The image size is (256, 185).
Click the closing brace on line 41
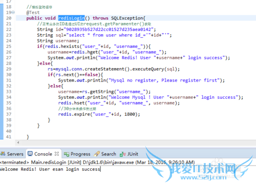click(28, 137)
